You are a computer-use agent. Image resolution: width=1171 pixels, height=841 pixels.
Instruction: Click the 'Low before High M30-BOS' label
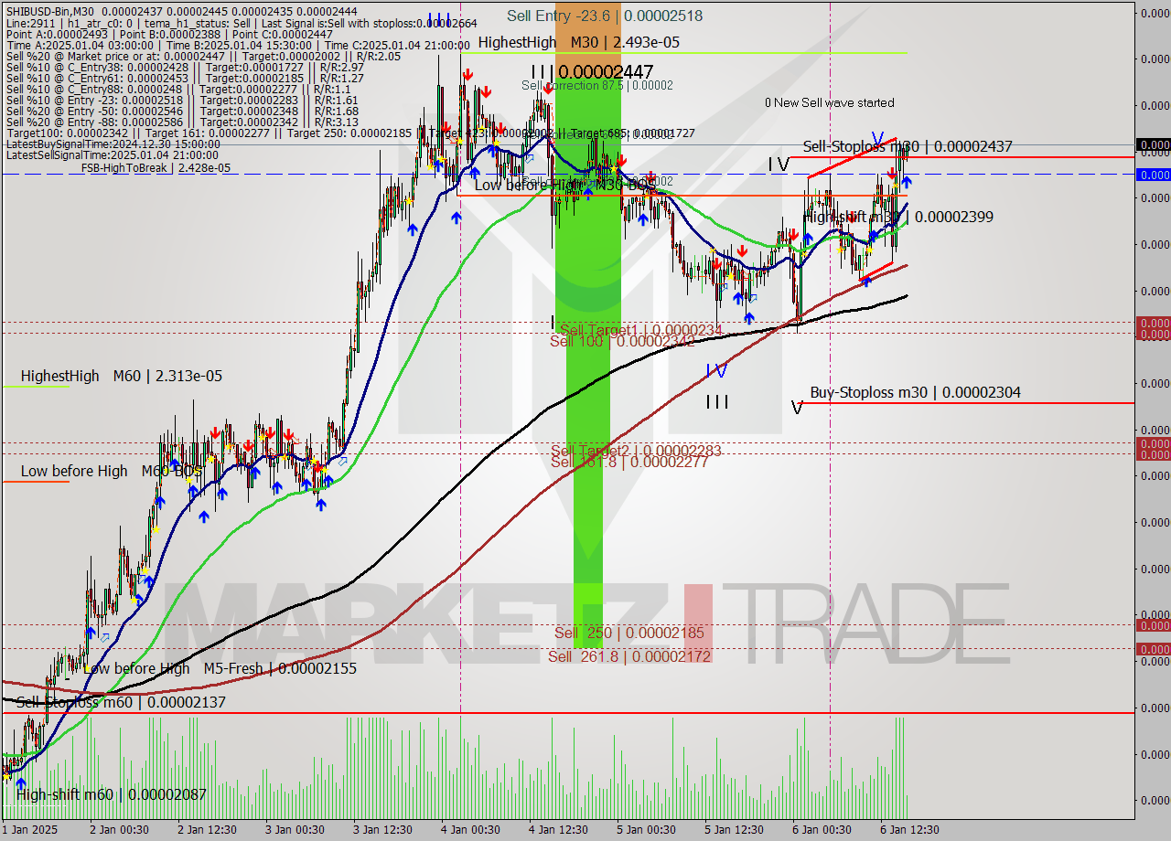[x=565, y=185]
